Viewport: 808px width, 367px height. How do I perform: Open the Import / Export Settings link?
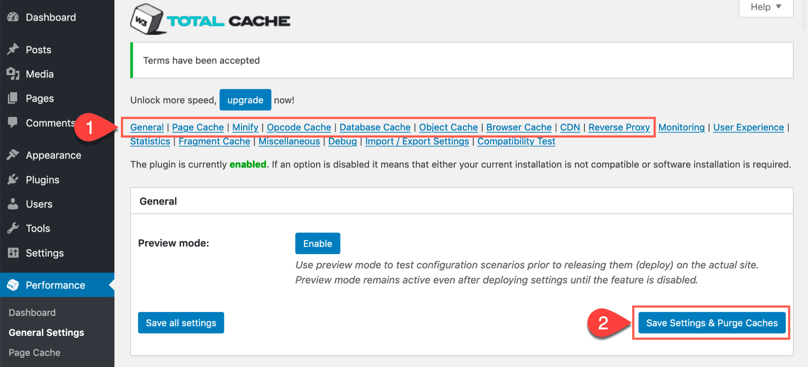tap(417, 141)
